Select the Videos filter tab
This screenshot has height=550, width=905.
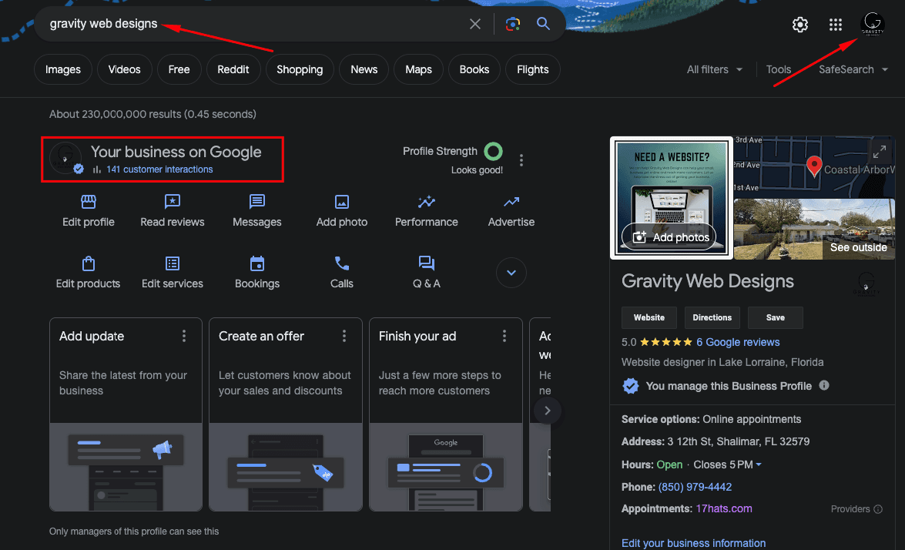[124, 69]
